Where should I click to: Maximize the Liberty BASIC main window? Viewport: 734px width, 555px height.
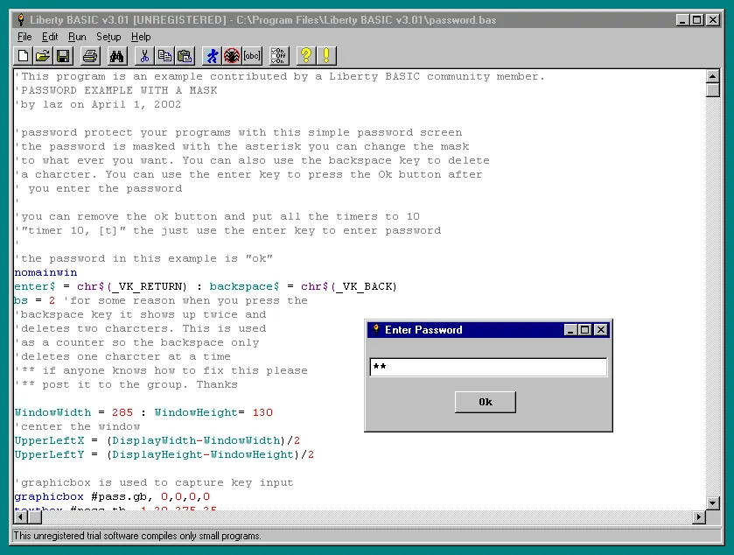[697, 19]
